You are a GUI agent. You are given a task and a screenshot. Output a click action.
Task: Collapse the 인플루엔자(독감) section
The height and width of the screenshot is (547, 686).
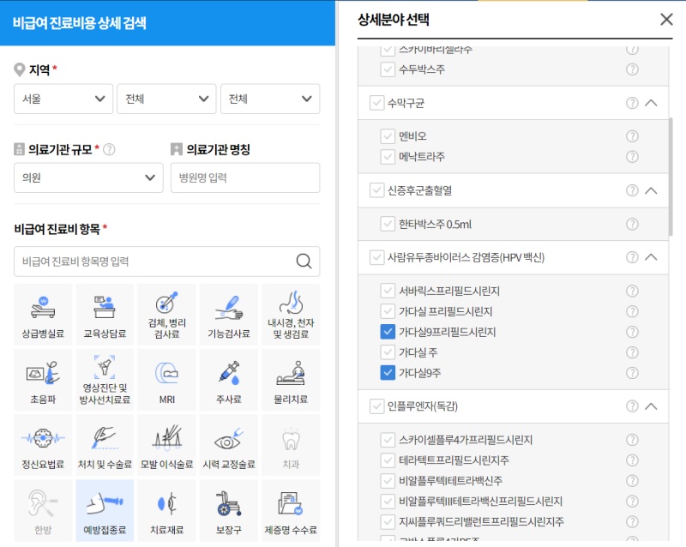[x=651, y=406]
